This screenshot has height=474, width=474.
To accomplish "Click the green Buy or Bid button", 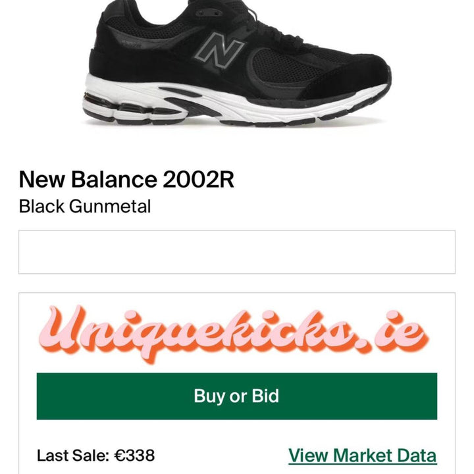I will click(237, 396).
